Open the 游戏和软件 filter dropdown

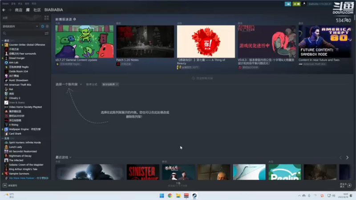coord(20,26)
